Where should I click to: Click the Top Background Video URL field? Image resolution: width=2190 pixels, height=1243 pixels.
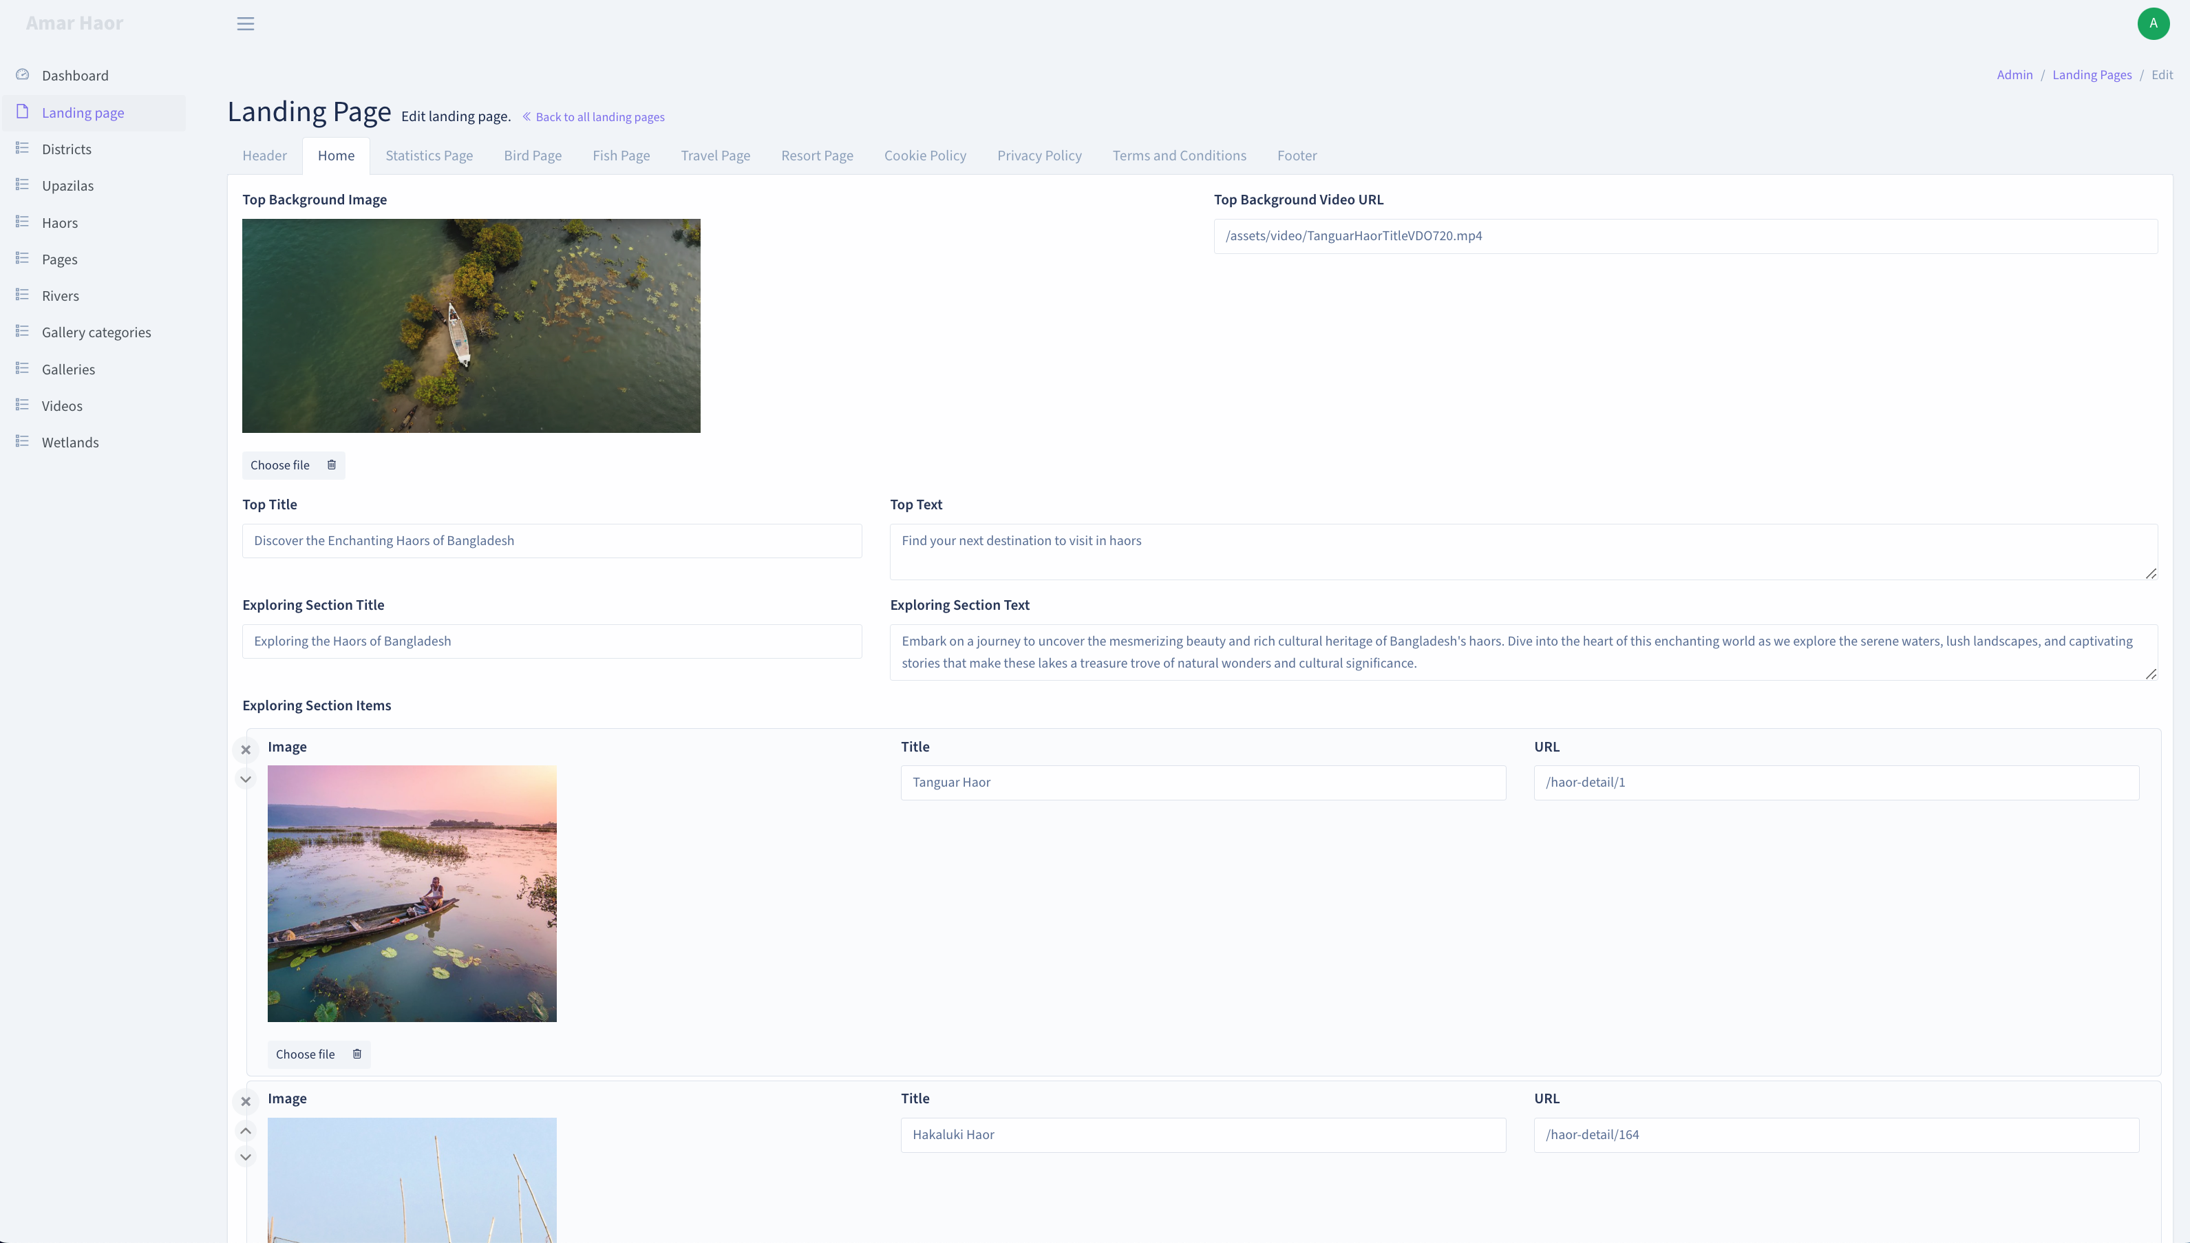pos(1685,235)
